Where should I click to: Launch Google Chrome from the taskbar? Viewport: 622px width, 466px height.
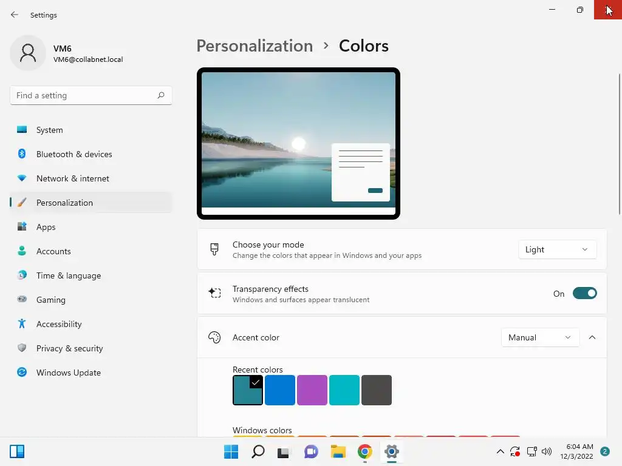pos(365,451)
